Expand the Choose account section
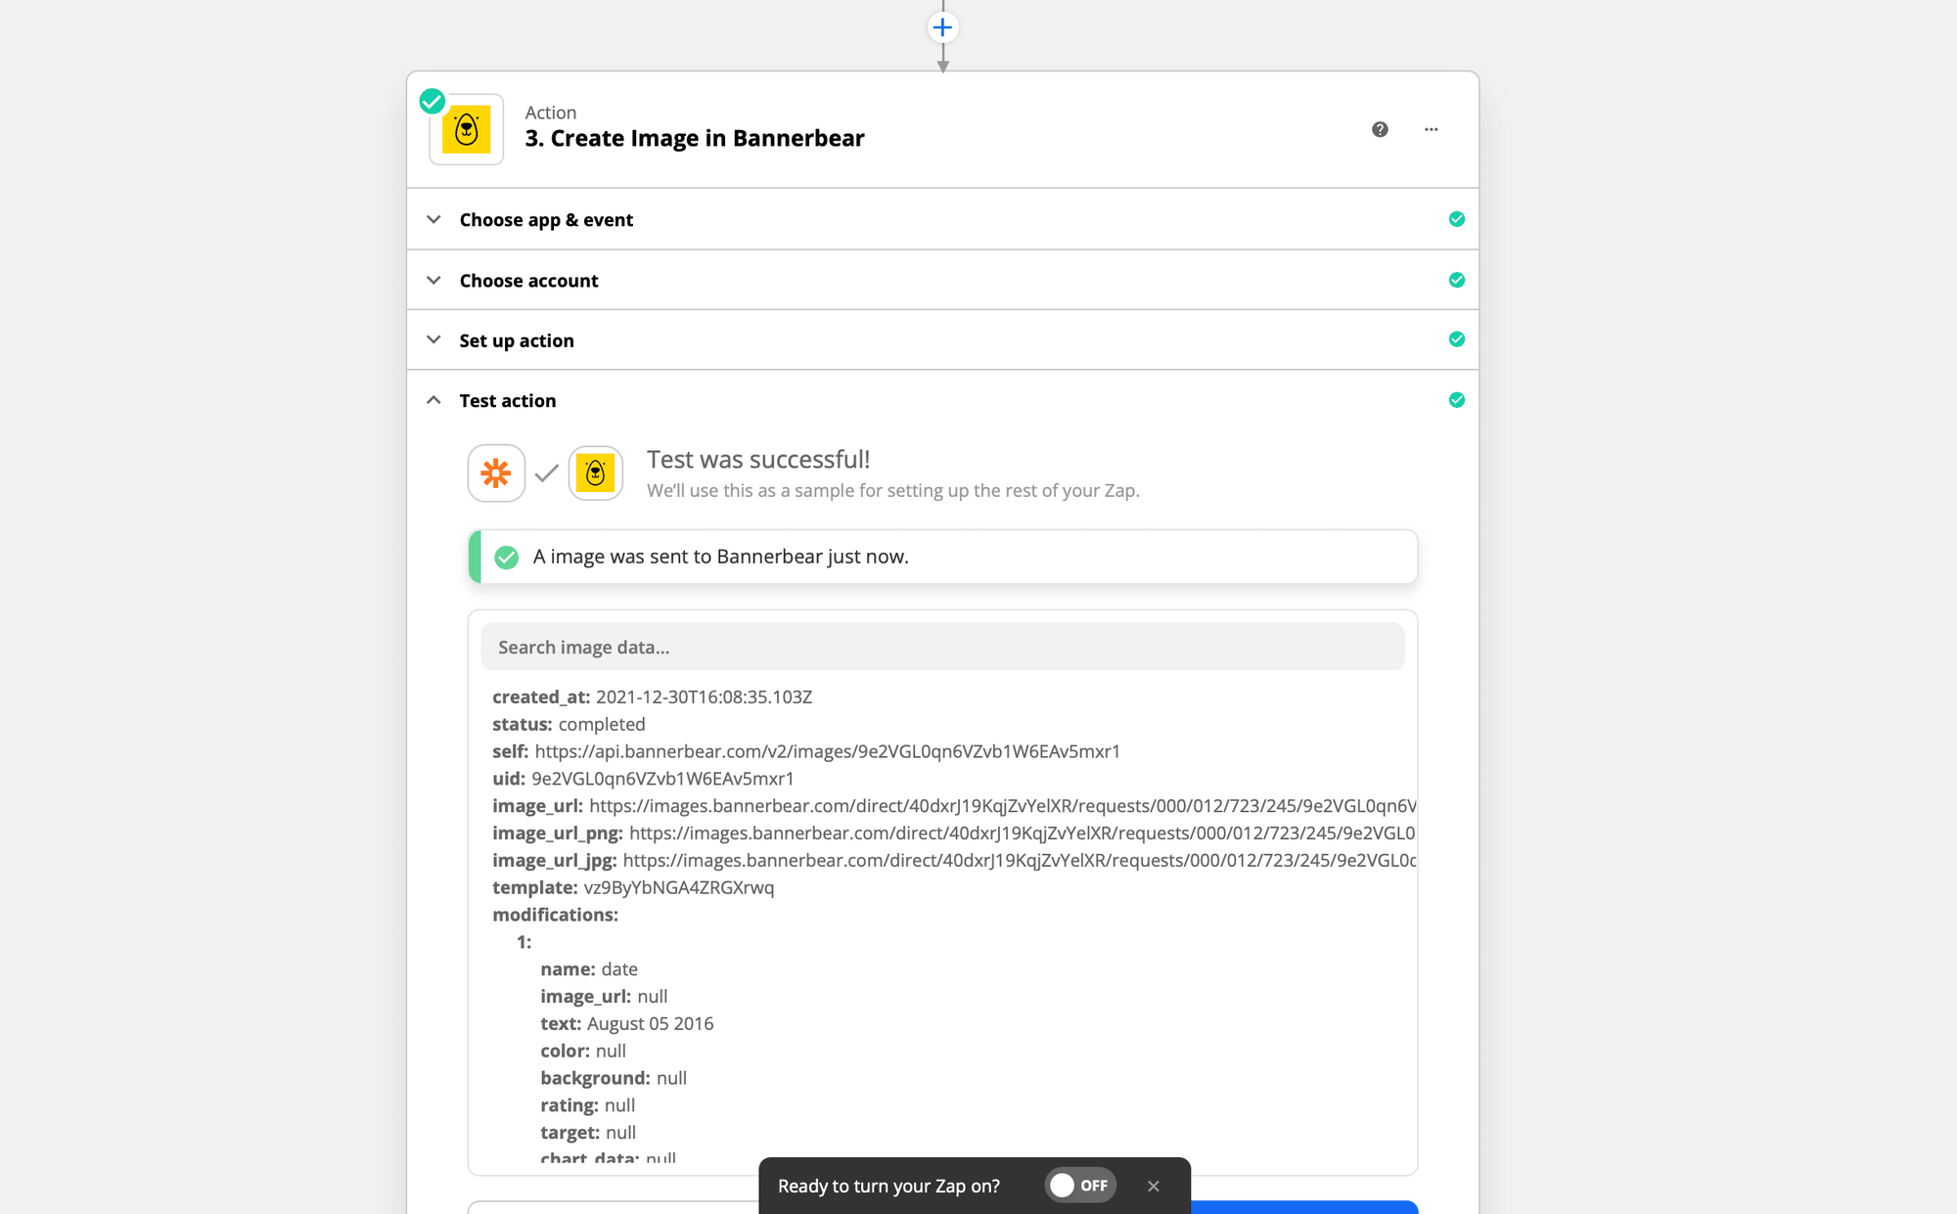 528,281
